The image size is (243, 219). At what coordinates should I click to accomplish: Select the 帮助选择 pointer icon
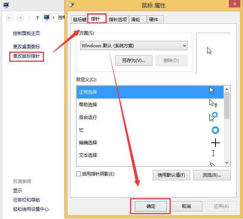tap(213, 103)
